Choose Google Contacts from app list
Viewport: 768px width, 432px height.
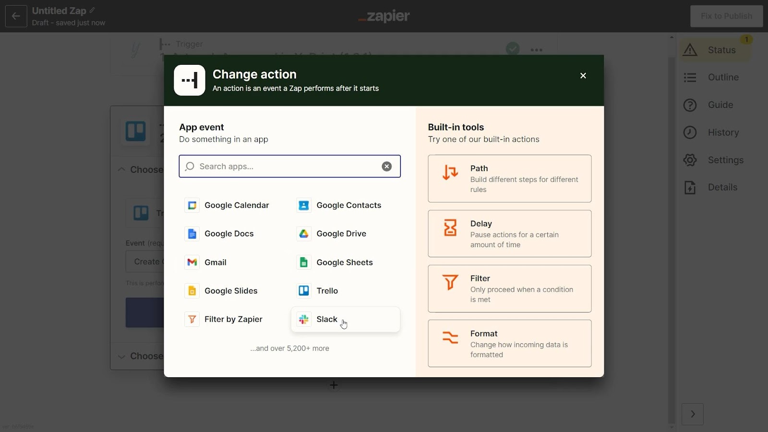pos(339,205)
